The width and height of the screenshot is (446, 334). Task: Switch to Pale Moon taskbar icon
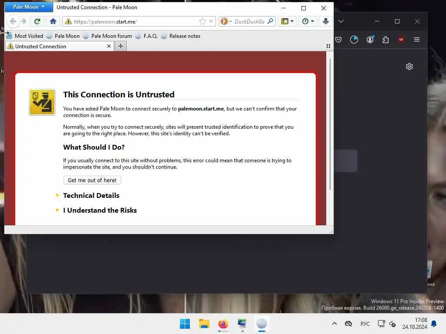[262, 324]
